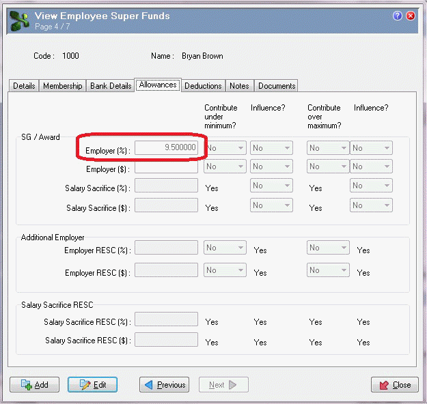This screenshot has width=427, height=404.
Task: Click the help question mark icon
Action: click(398, 15)
